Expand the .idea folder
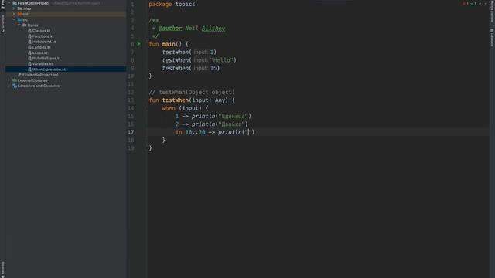The image size is (495, 278). click(x=14, y=8)
